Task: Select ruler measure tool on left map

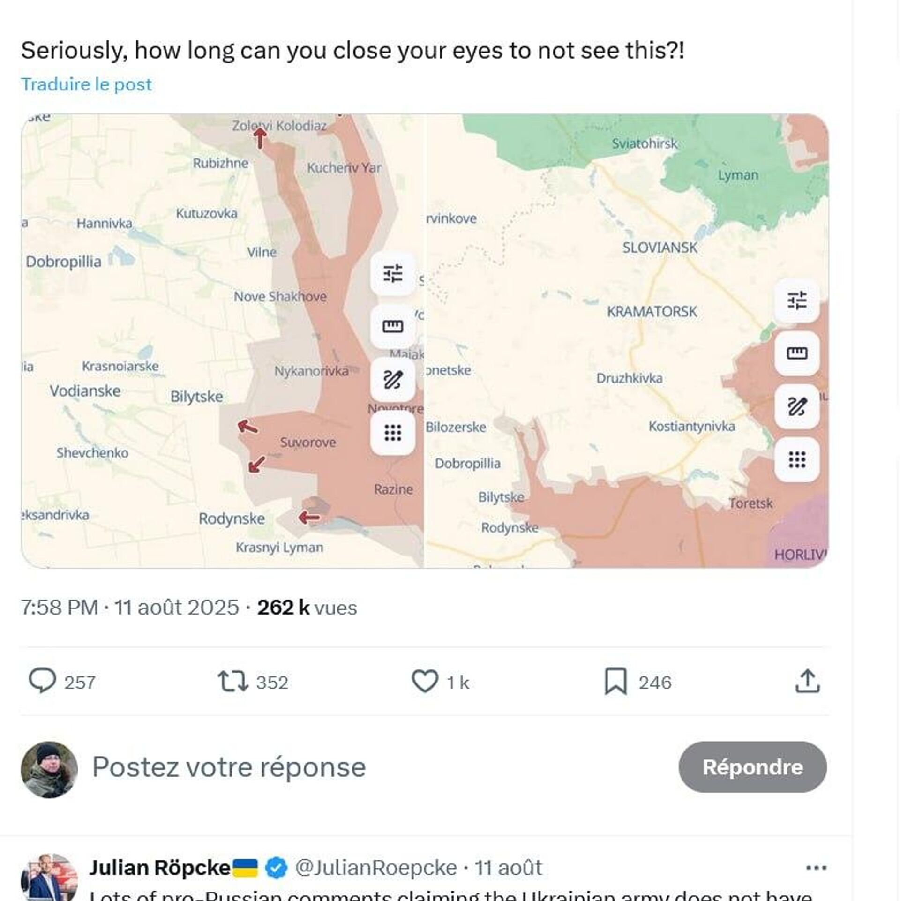Action: [392, 326]
